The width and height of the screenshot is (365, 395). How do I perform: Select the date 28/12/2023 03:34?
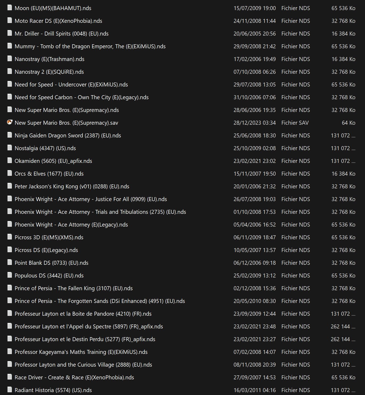coord(255,123)
